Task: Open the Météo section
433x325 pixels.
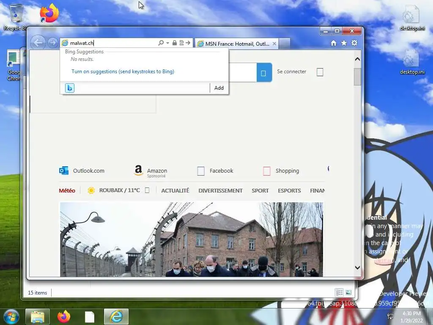Action: 67,191
